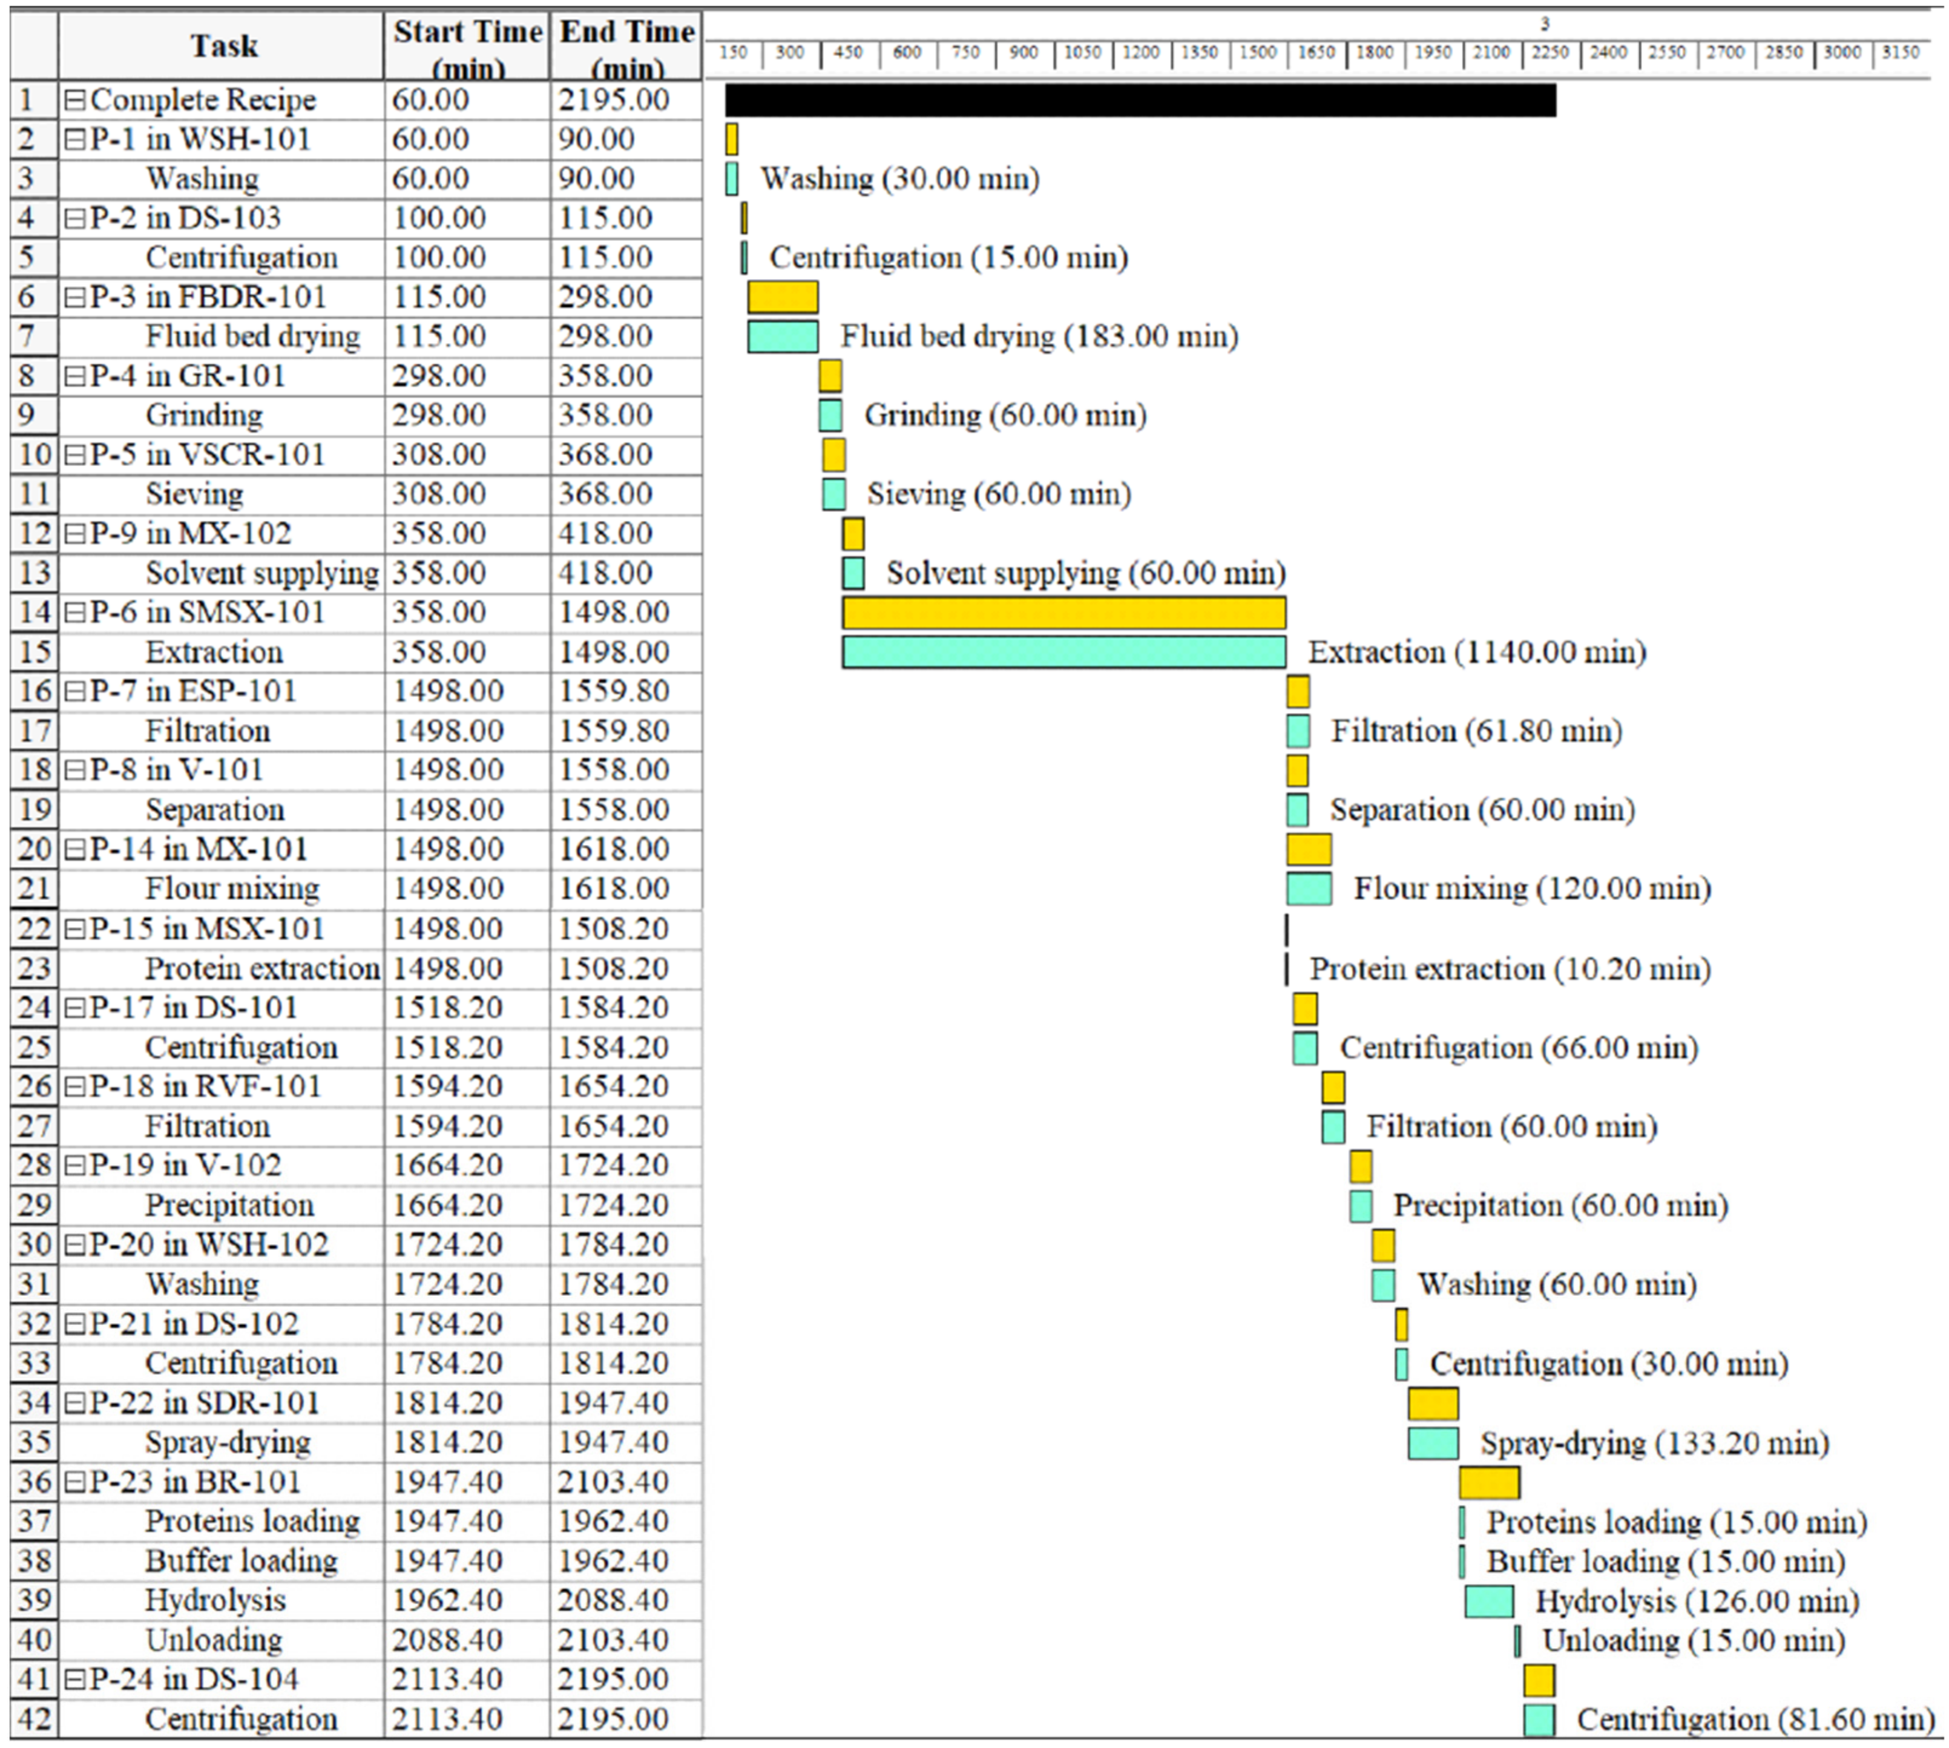The height and width of the screenshot is (1748, 1949).
Task: Select row number 42
Action: pyautogui.click(x=34, y=1718)
